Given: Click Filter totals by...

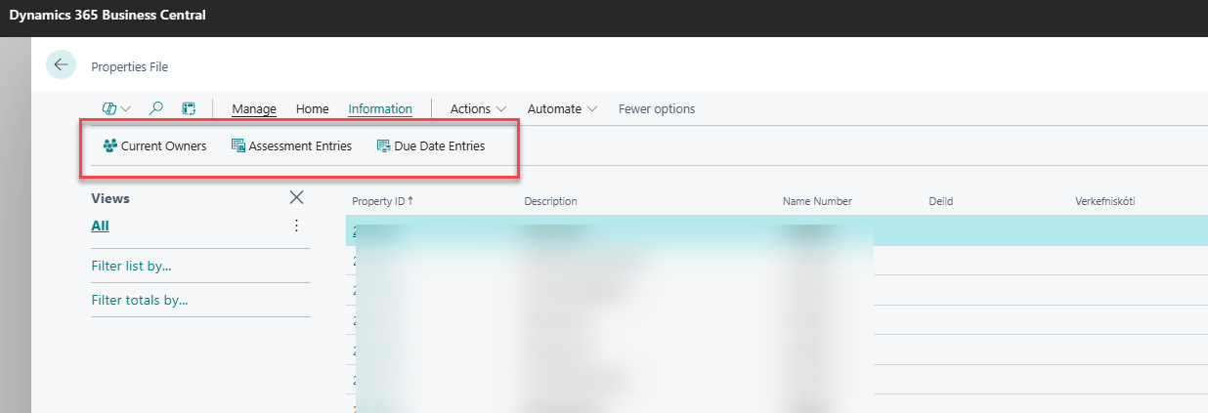Looking at the screenshot, I should 140,300.
